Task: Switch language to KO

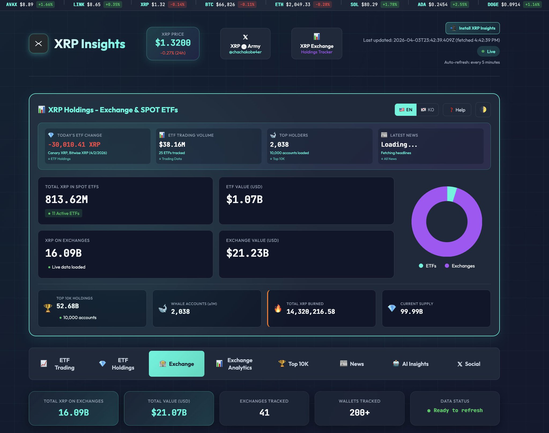Action: click(427, 110)
